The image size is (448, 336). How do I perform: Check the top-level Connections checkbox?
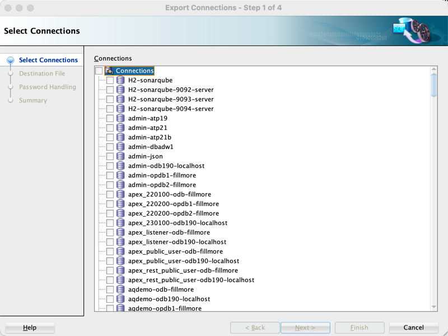[x=99, y=71]
